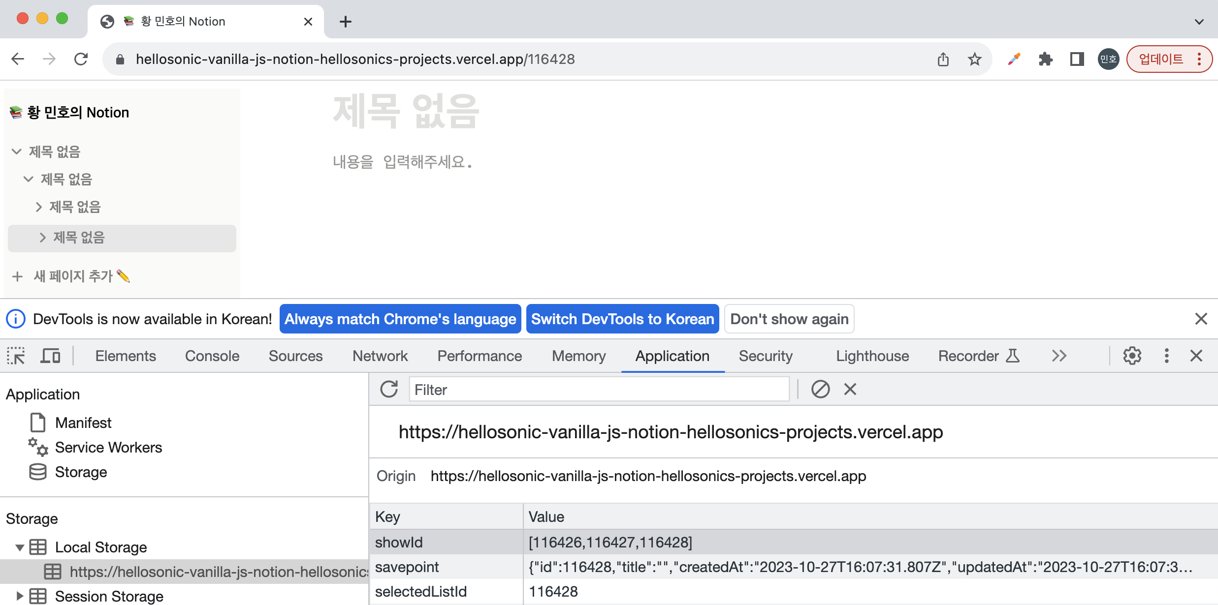Click the inspect element picker icon
This screenshot has width=1218, height=605.
click(x=16, y=356)
